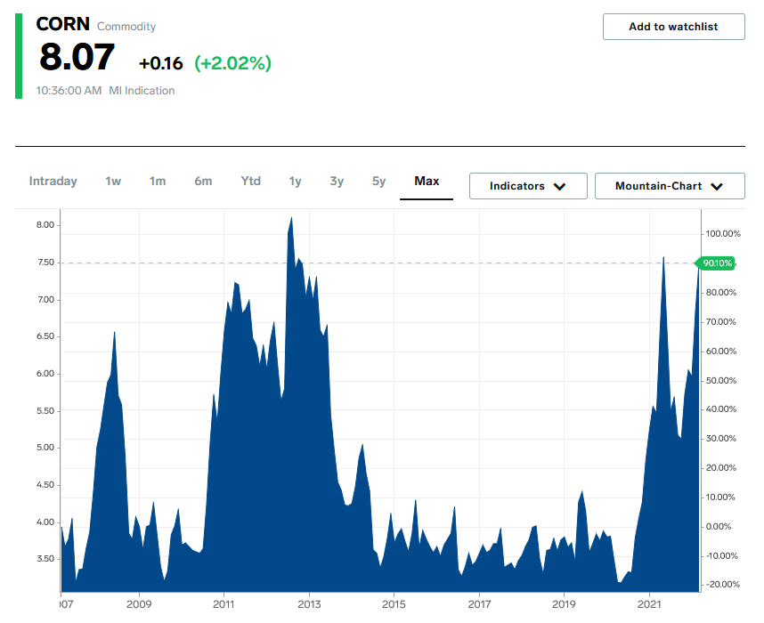Screen dimensions: 764x623
Task: Select the 3y chart range
Action: click(x=337, y=182)
